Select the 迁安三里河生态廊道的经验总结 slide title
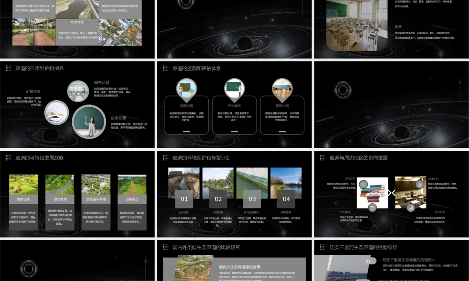This screenshot has height=281, width=469. [363, 247]
